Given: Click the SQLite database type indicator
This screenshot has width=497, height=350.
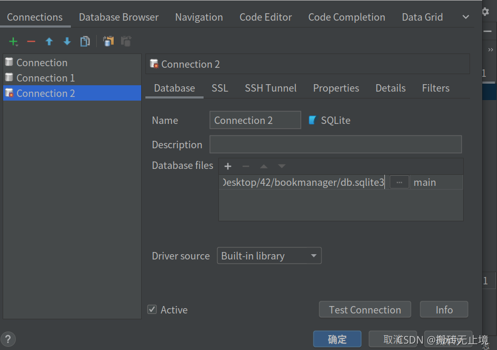Looking at the screenshot, I should tap(329, 120).
